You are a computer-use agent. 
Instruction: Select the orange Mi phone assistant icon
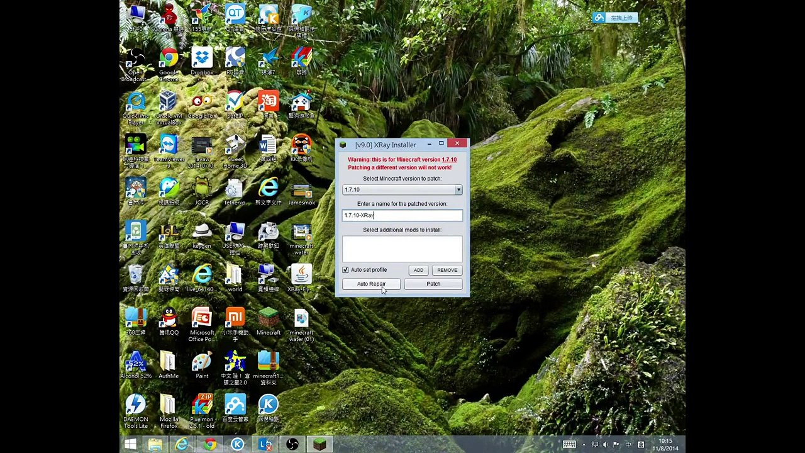[235, 324]
